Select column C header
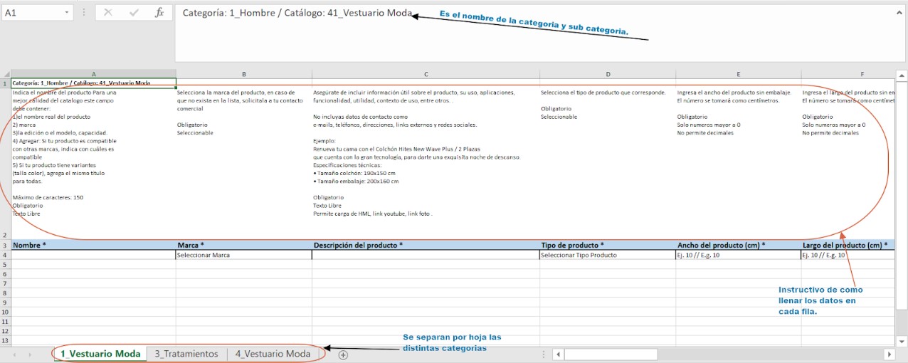The image size is (908, 363). (426, 74)
